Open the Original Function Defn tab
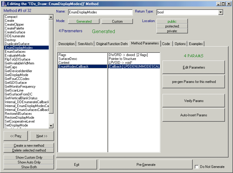Viewport: 233px width, 173px height. [x=112, y=44]
